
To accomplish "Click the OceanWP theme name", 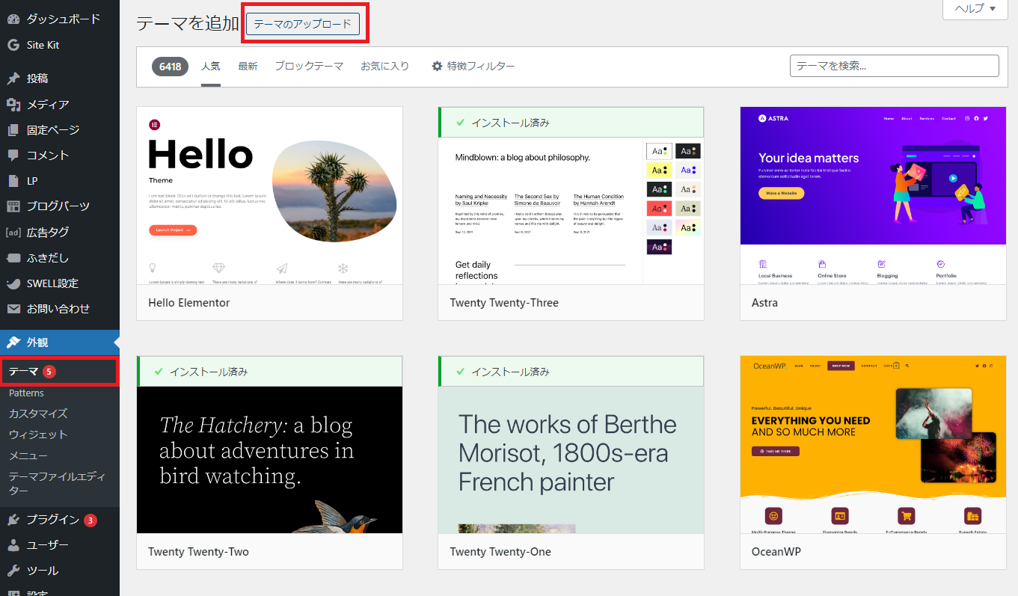I will click(x=776, y=552).
